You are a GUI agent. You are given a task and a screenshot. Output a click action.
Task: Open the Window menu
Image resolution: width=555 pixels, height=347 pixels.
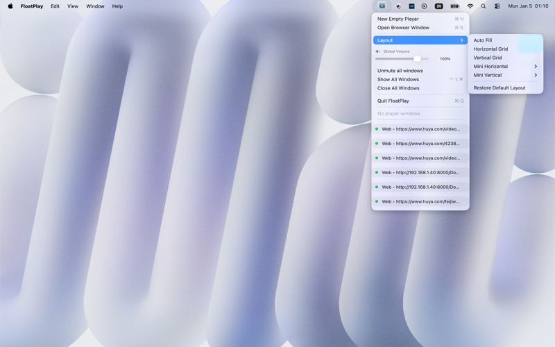pyautogui.click(x=95, y=6)
